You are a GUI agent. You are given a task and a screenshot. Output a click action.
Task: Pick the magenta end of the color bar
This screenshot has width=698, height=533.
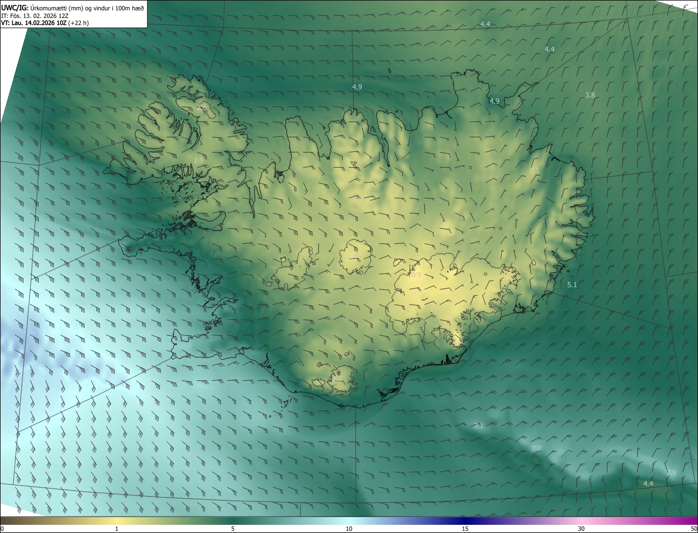(x=687, y=520)
